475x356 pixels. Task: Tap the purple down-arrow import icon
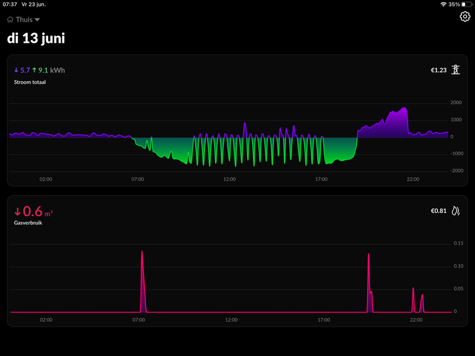(x=17, y=70)
